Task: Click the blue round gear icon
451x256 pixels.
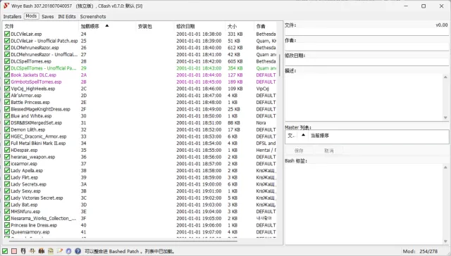Action: coord(68,251)
